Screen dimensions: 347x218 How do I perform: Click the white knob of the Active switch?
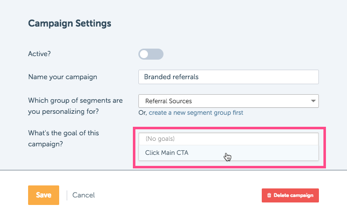(x=144, y=54)
